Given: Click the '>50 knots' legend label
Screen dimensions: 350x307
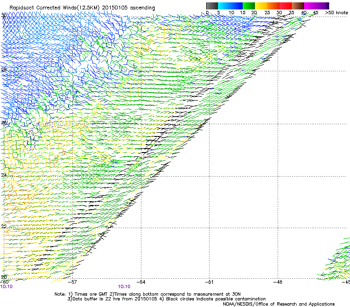Looking at the screenshot, I should click(336, 12).
